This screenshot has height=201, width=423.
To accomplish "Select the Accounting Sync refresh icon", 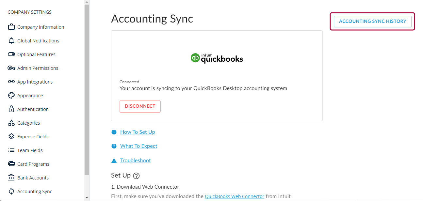I will pyautogui.click(x=10, y=191).
